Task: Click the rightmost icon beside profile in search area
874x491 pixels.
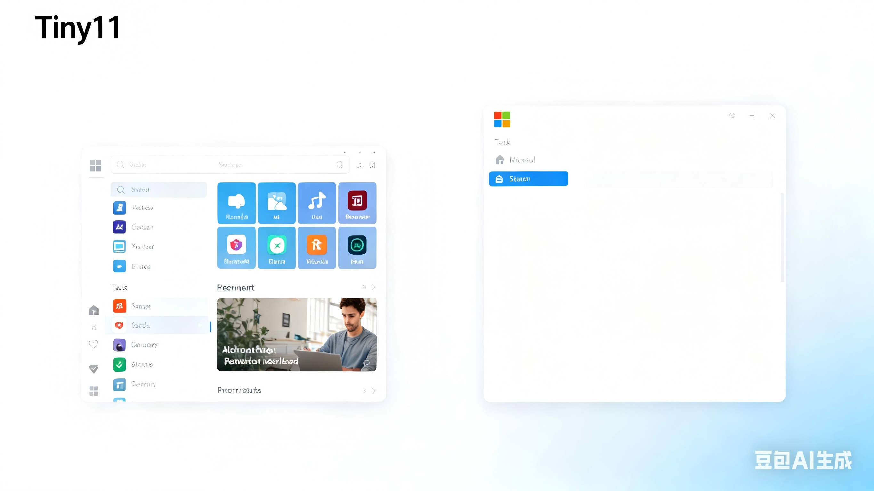Action: point(372,165)
